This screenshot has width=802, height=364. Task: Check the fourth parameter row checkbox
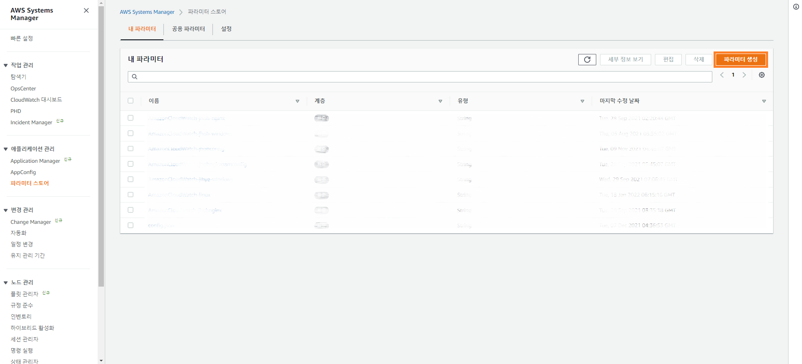131,164
